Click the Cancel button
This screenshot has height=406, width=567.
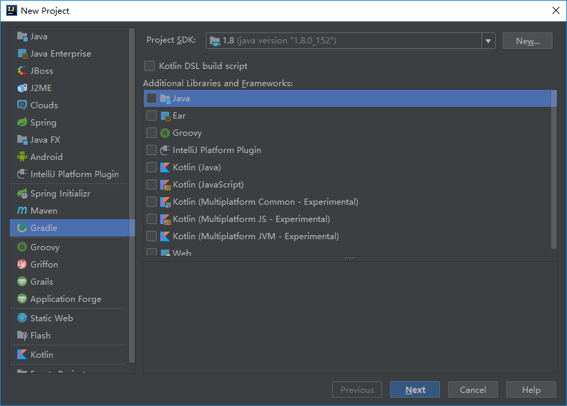click(472, 389)
